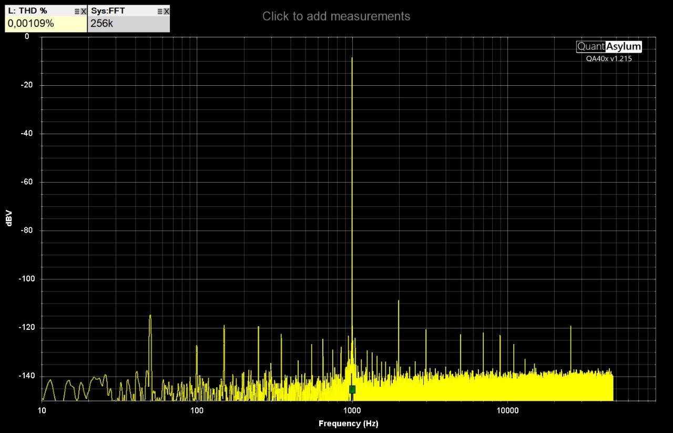The image size is (673, 433).
Task: Click the 'Click to add measurements' text
Action: tap(336, 16)
